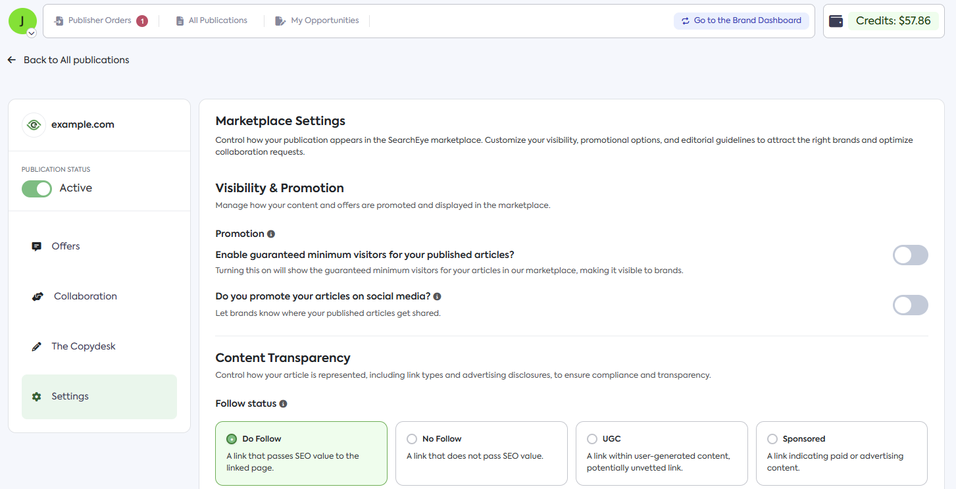Enable guaranteed minimum visitors toggle
The image size is (956, 489).
(910, 255)
